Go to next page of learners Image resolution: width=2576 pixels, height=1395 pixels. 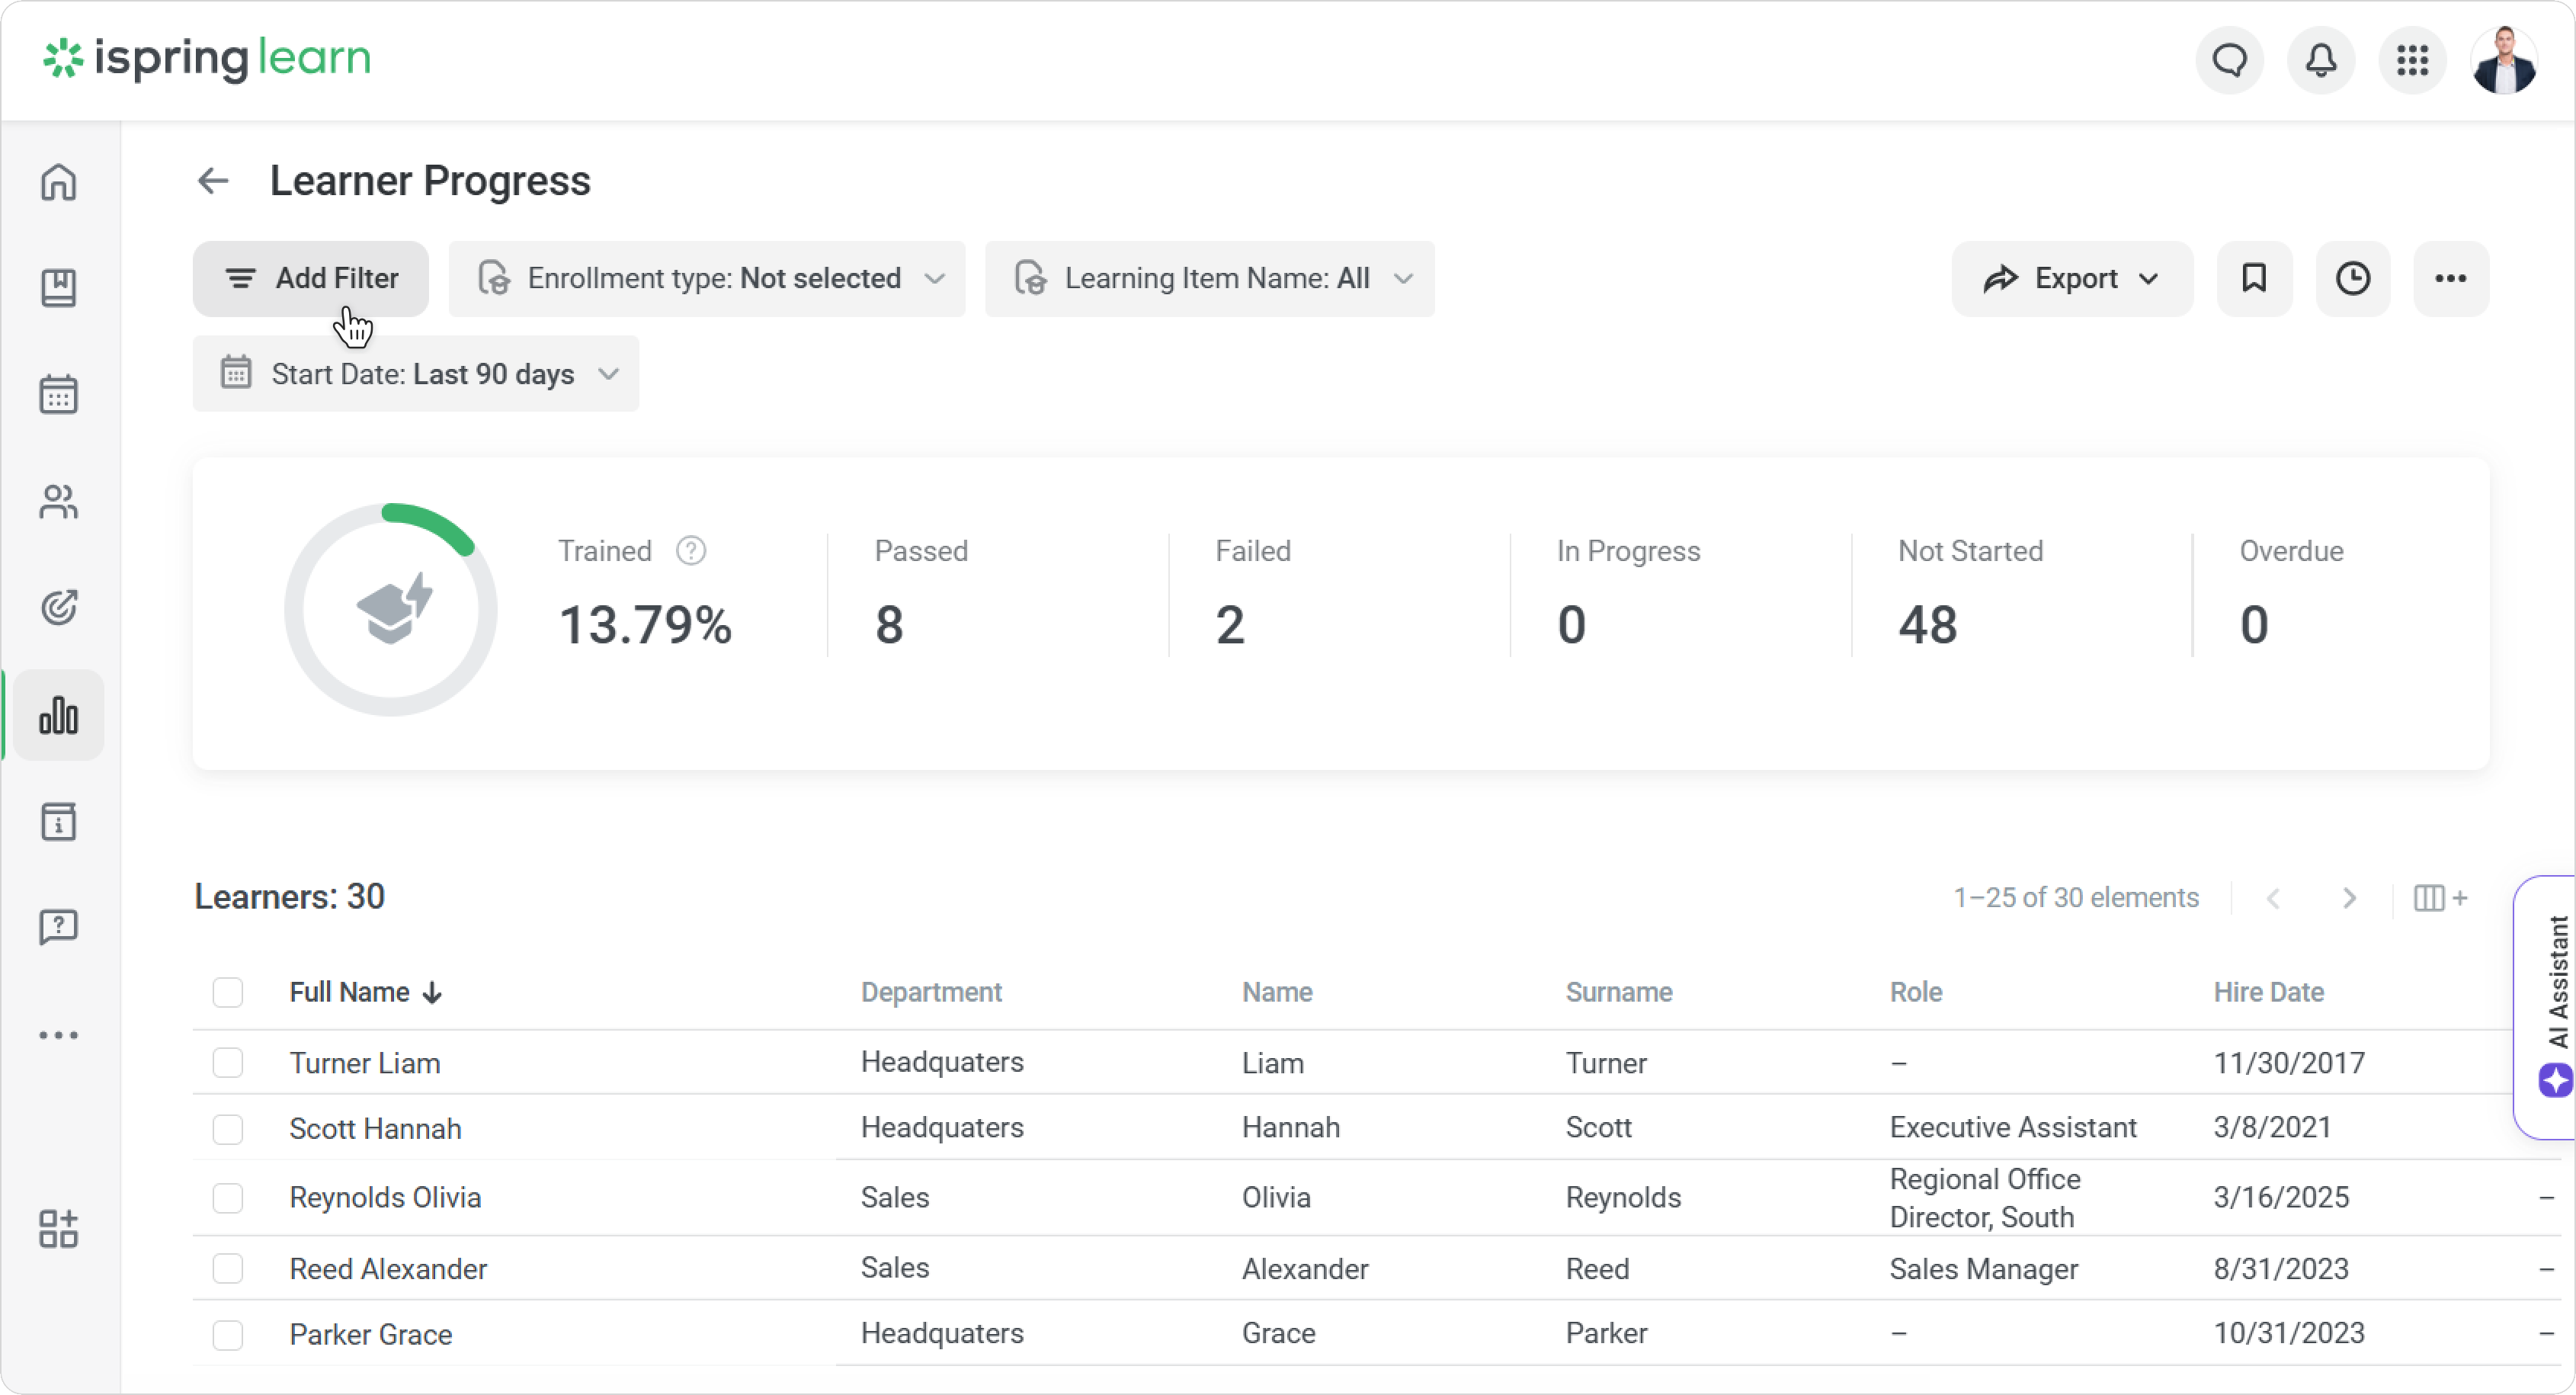click(x=2349, y=898)
